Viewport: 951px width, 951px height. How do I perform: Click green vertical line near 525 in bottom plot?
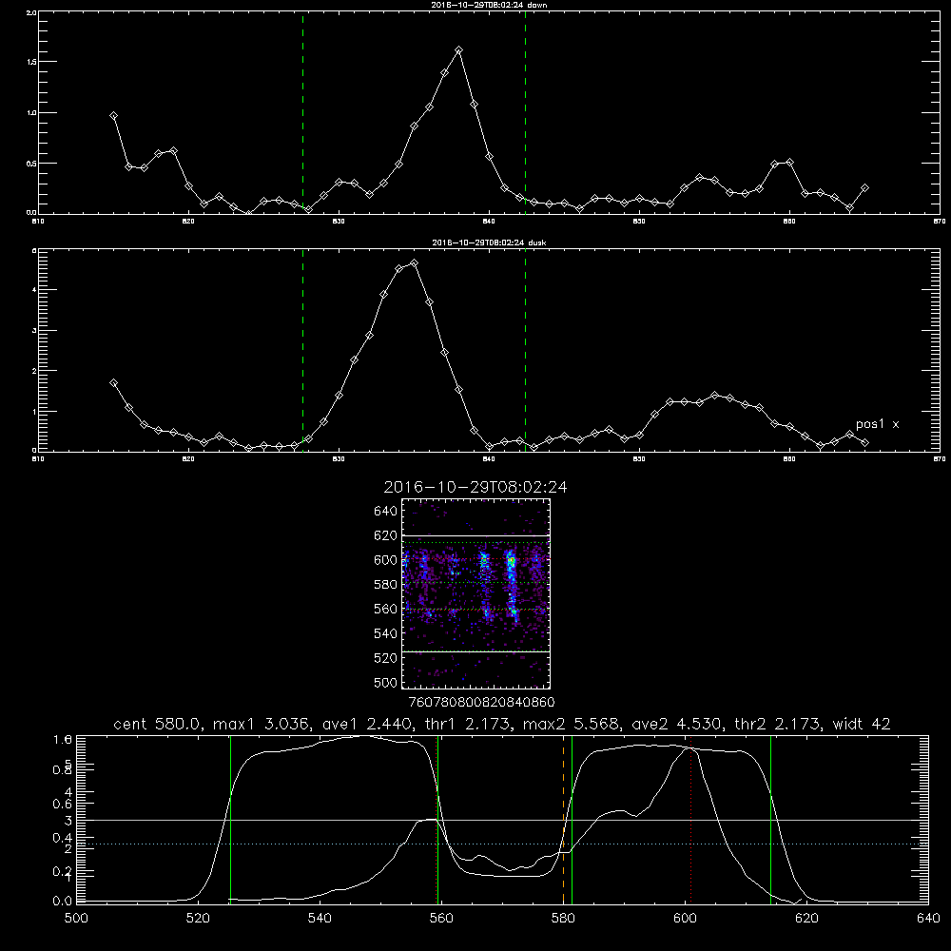click(x=230, y=820)
